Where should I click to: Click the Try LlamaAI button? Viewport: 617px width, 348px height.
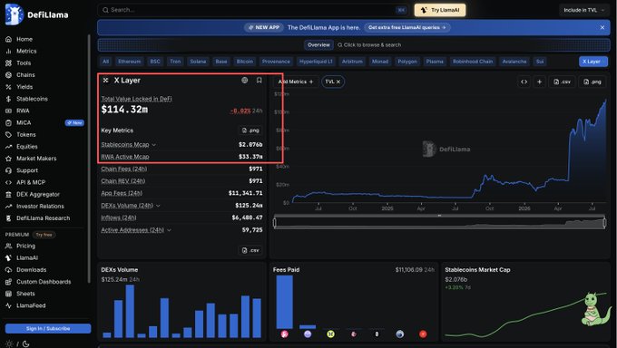[440, 10]
